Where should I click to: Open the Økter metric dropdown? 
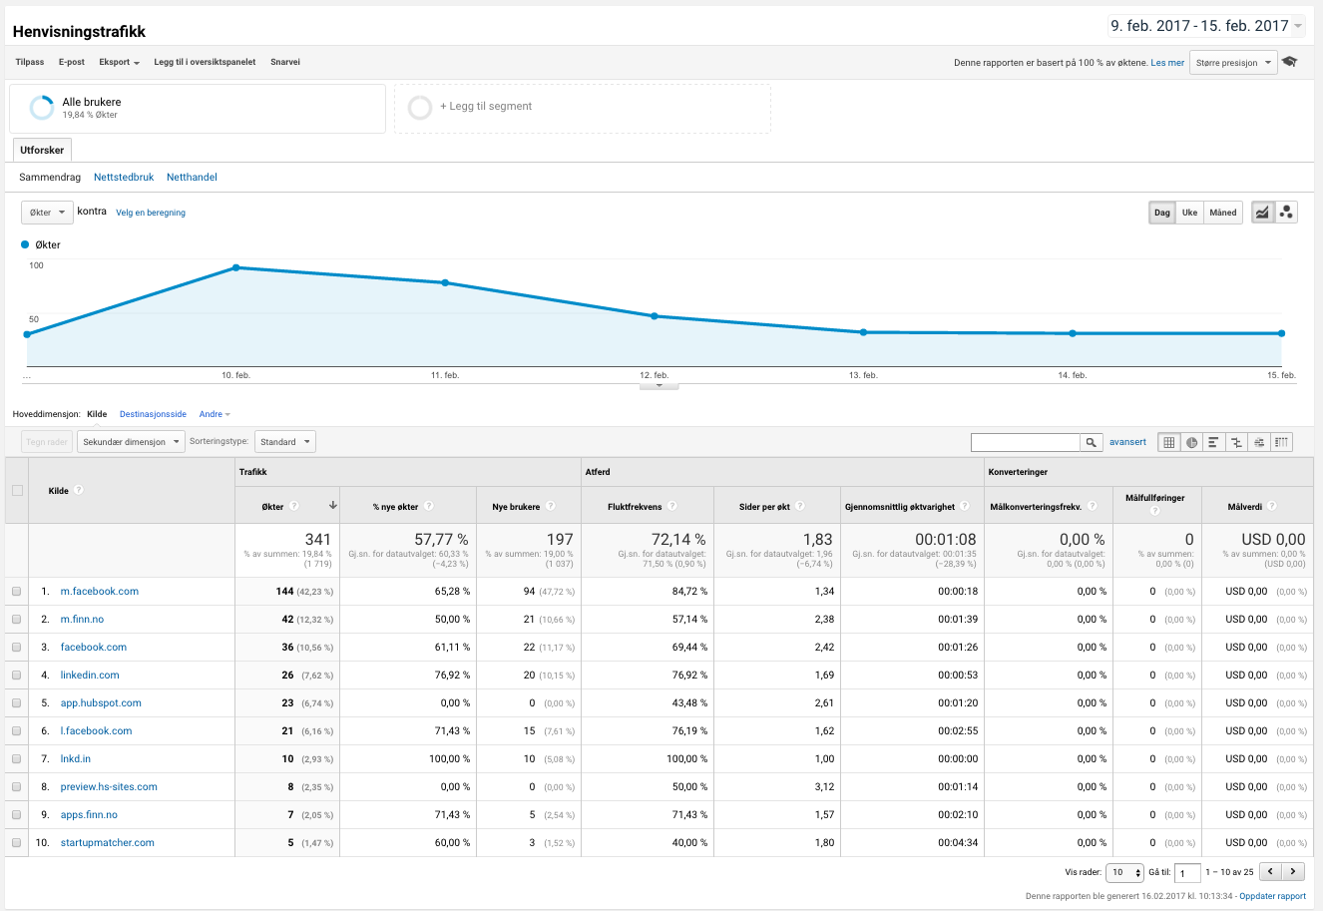coord(47,213)
